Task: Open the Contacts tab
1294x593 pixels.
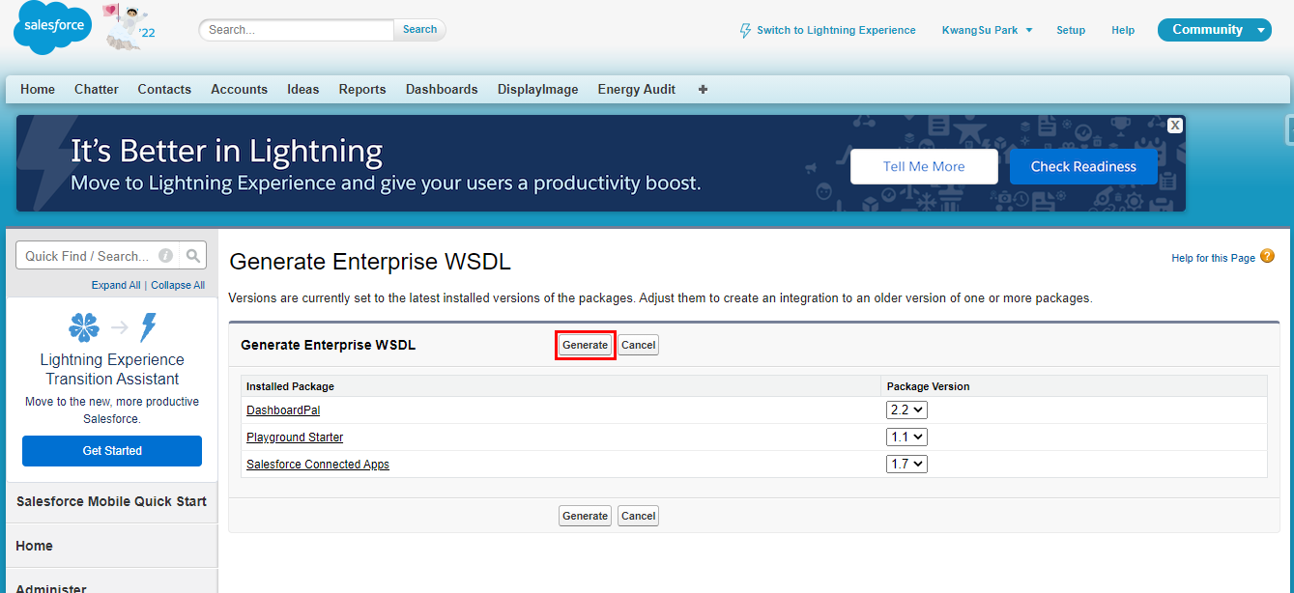Action: (164, 89)
